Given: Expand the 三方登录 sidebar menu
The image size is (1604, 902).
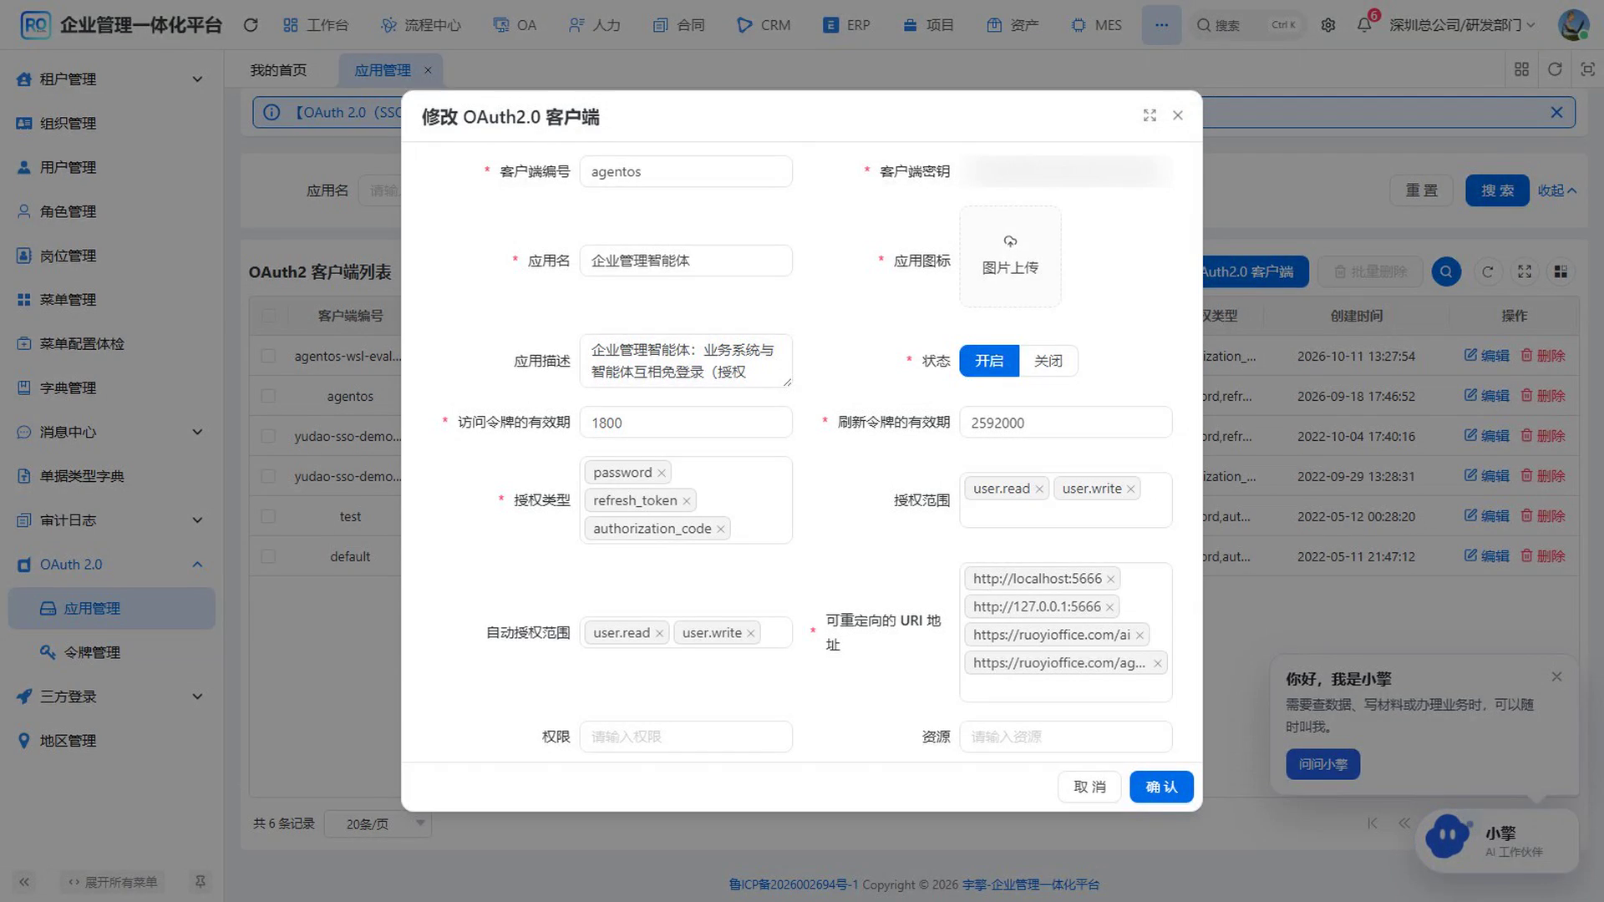Looking at the screenshot, I should click(x=111, y=697).
